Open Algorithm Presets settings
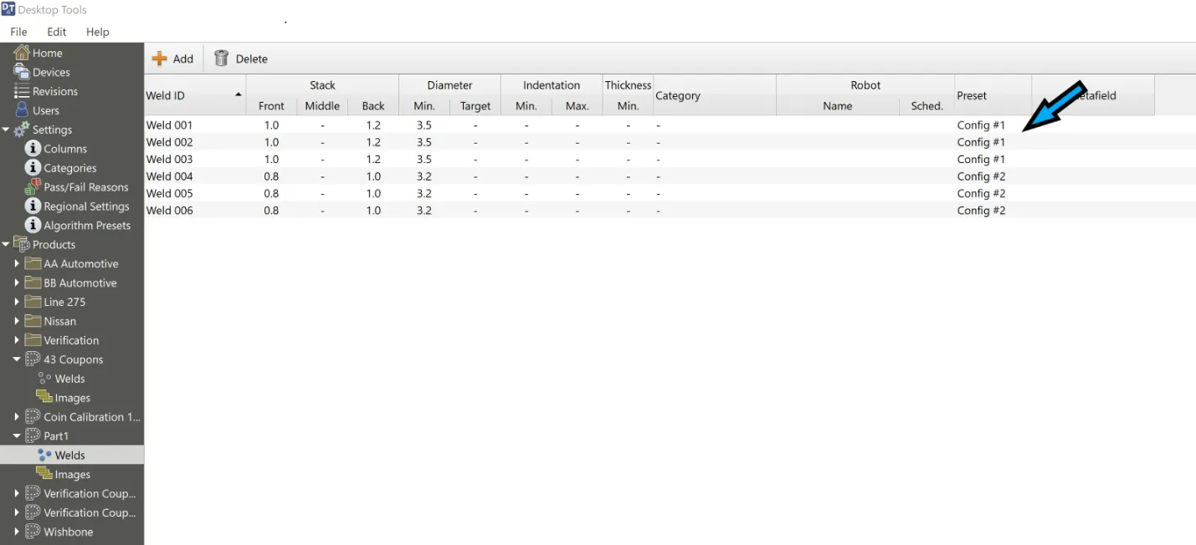Image resolution: width=1196 pixels, height=545 pixels. coord(87,226)
